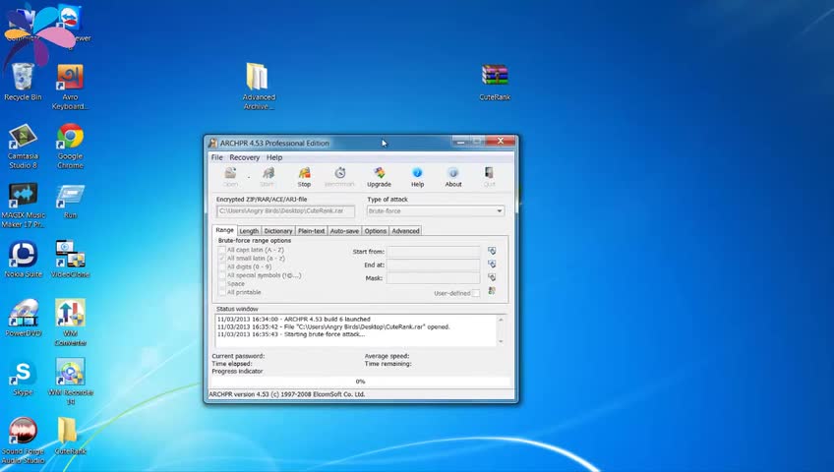The image size is (834, 472).
Task: Click the Mask input field
Action: pyautogui.click(x=434, y=278)
